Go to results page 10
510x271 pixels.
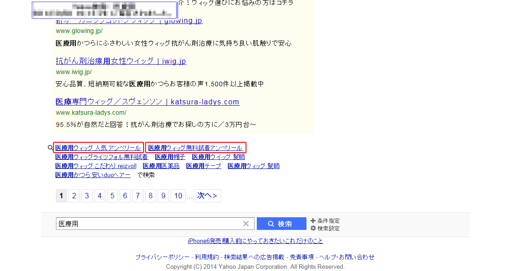(178, 196)
